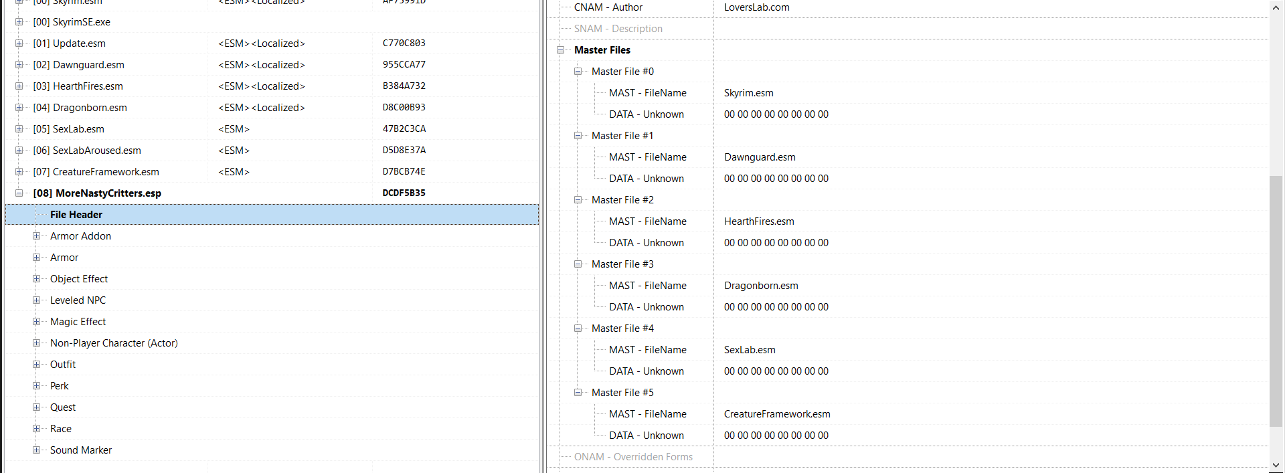Click the right panel vertical scrollbar thumb

click(x=1276, y=300)
